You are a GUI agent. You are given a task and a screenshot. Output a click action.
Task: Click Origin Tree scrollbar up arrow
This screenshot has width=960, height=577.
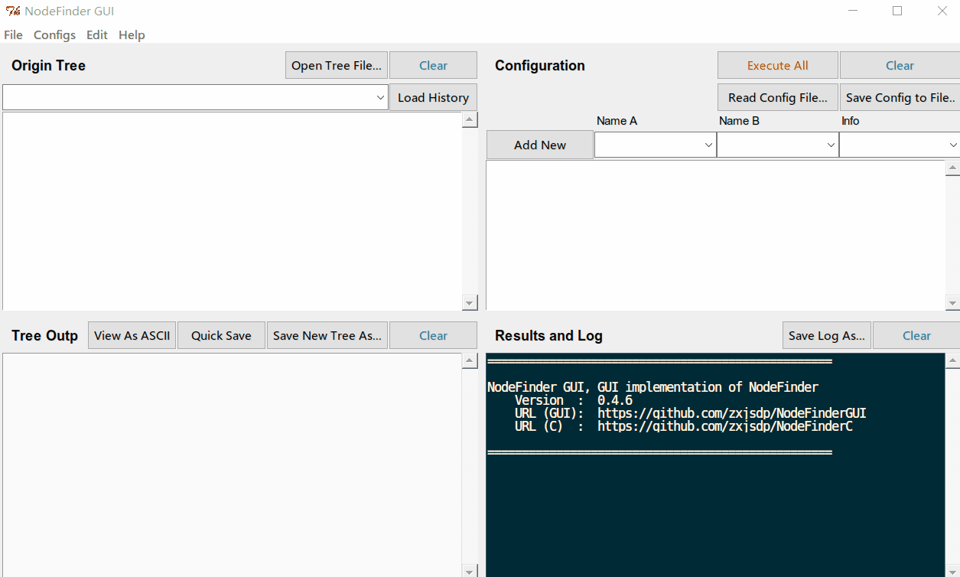point(470,119)
